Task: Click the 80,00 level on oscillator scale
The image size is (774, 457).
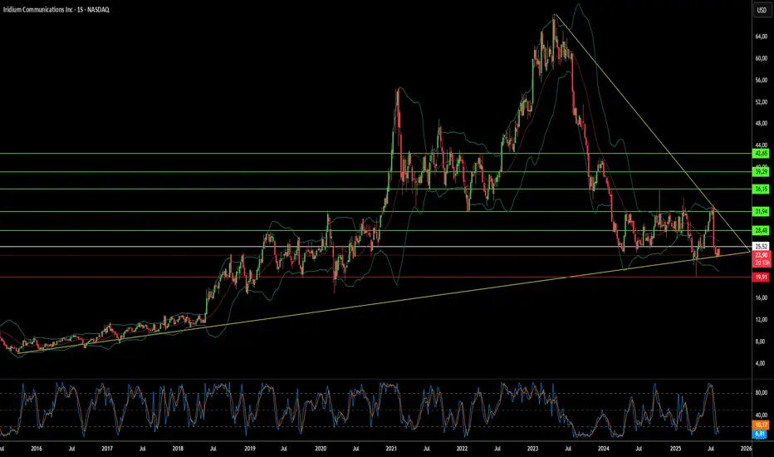Action: pyautogui.click(x=760, y=393)
